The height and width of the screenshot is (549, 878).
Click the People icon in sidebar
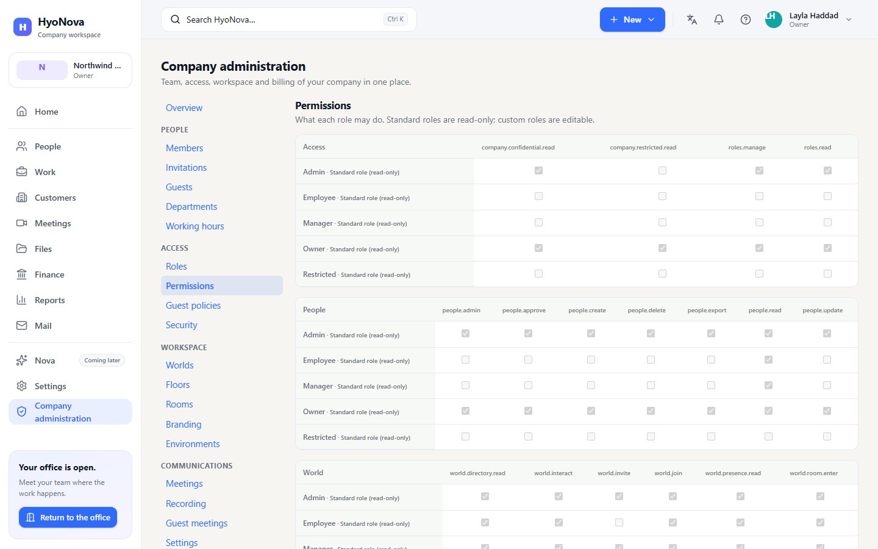point(22,146)
